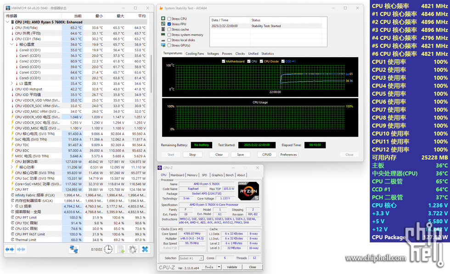The image size is (450, 274).
Task: Toggle CCD #1 graph legend checkbox
Action: (283, 61)
